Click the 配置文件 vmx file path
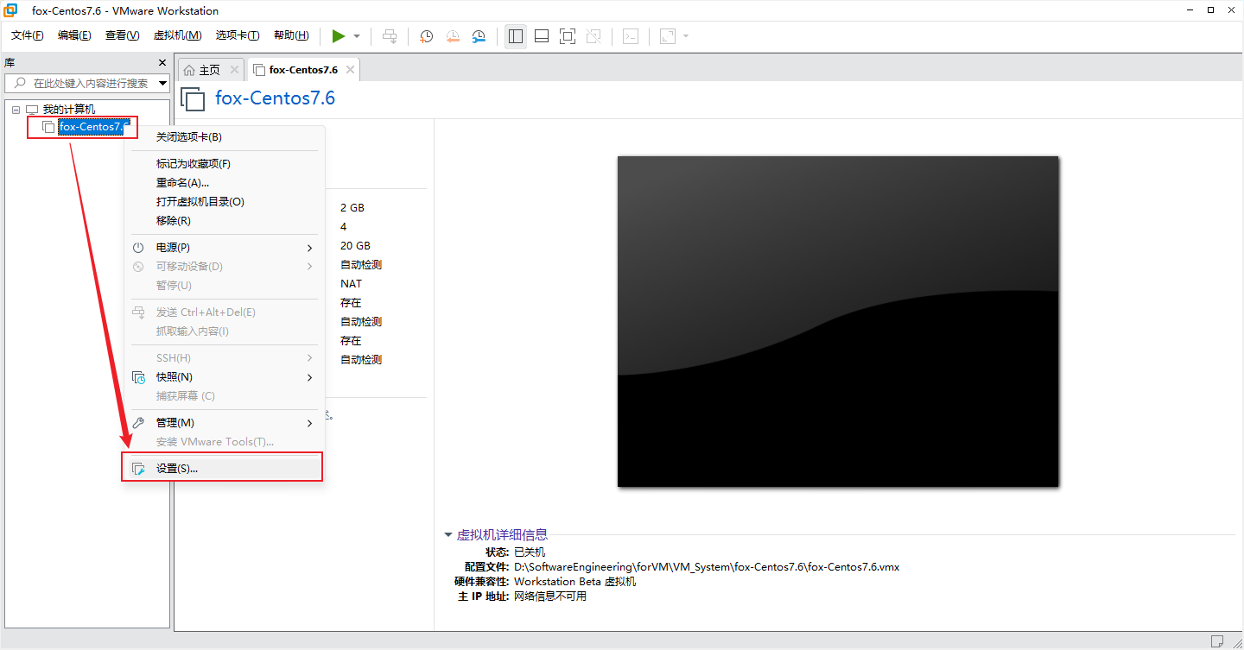 tap(707, 567)
